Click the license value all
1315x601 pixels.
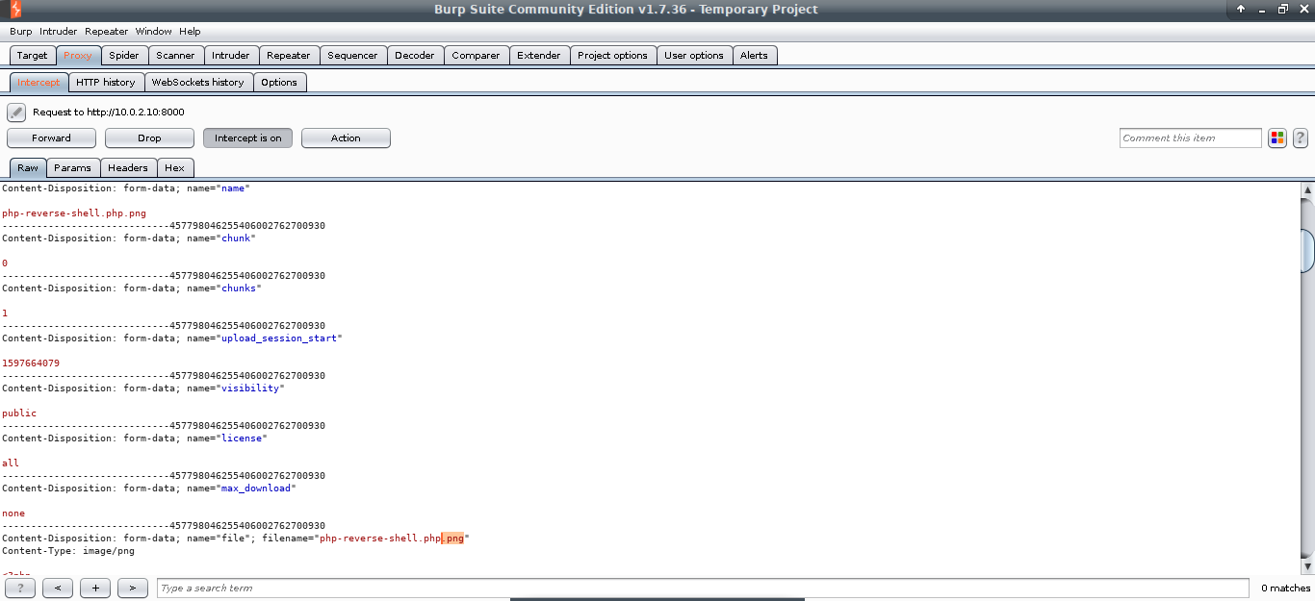point(11,463)
